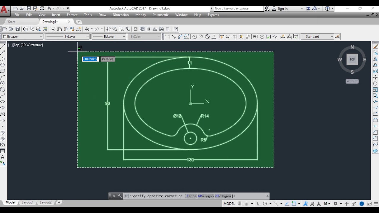Choose the CPolygon option in the command line
The height and width of the screenshot is (213, 379).
point(223,196)
